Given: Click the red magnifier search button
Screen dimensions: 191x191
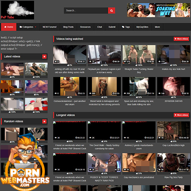Looking at the screenshot, I should 111,10.
